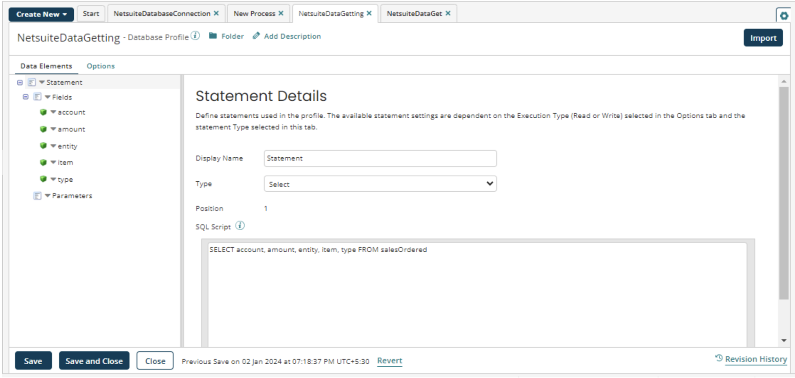Click the Parameters node document icon
The height and width of the screenshot is (378, 795).
pos(37,196)
